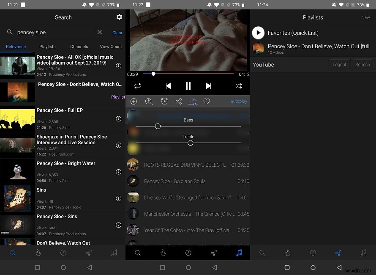Tap Android recents square on the player screen
Image resolution: width=376 pixels, height=275 pixels.
click(162, 267)
